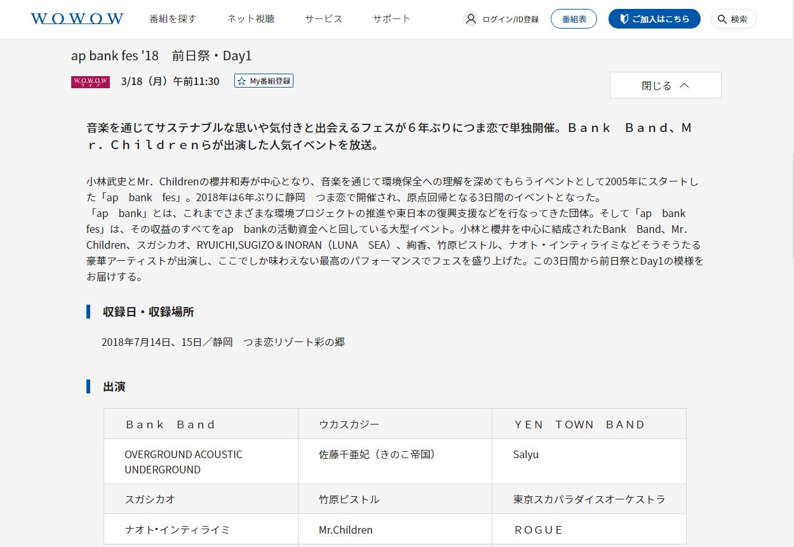Click the magnifier icon in 検索
Image resolution: width=794 pixels, height=547 pixels.
[x=722, y=19]
